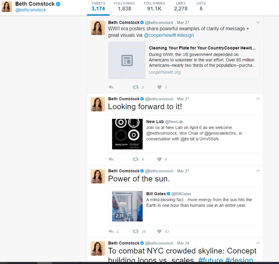Open the Following 1,638 tab

pos(124,7)
